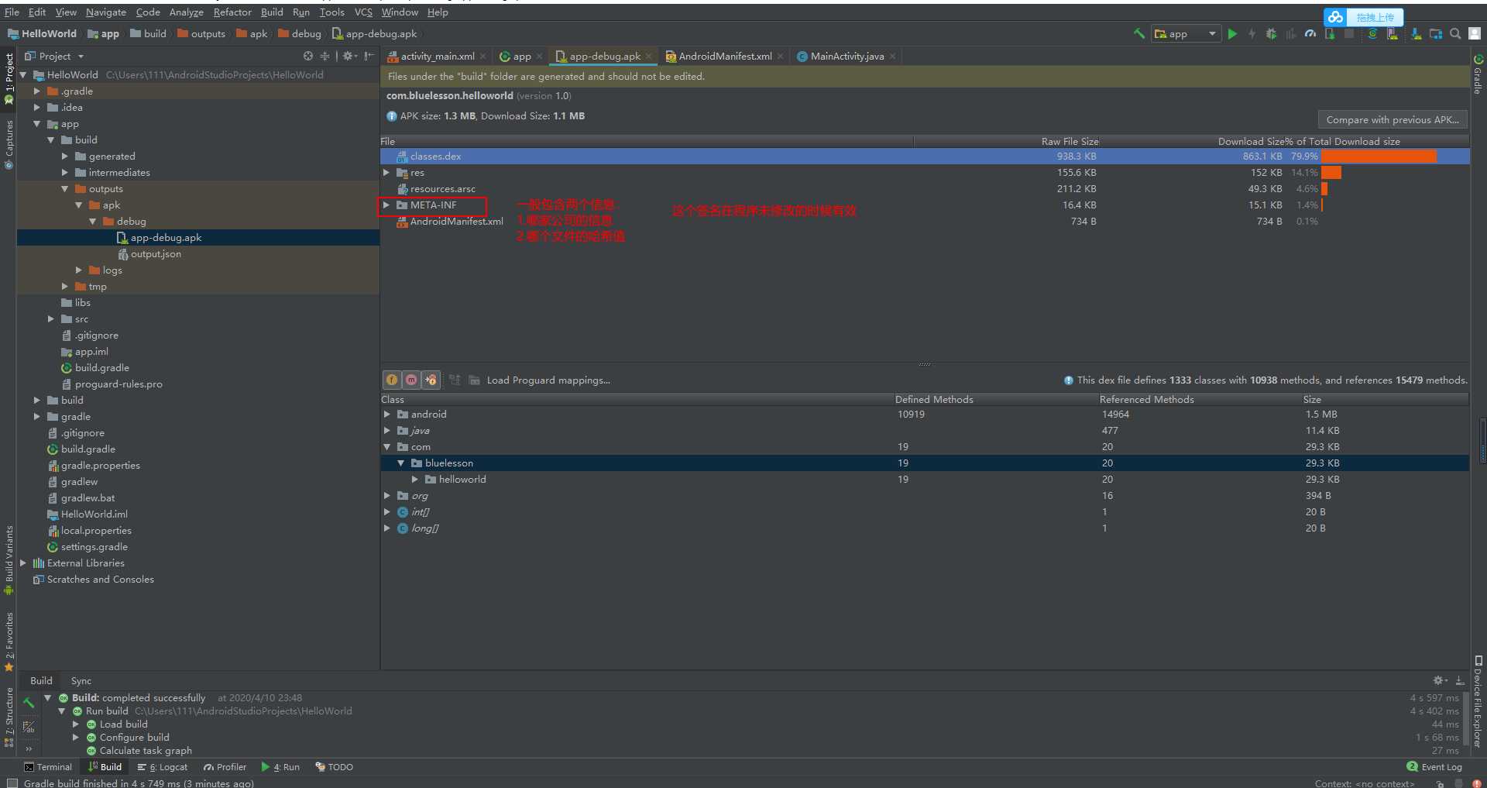Viewport: 1487px width, 788px height.
Task: Open the Android Profiler gauge icon in toolbar
Action: tap(1310, 33)
